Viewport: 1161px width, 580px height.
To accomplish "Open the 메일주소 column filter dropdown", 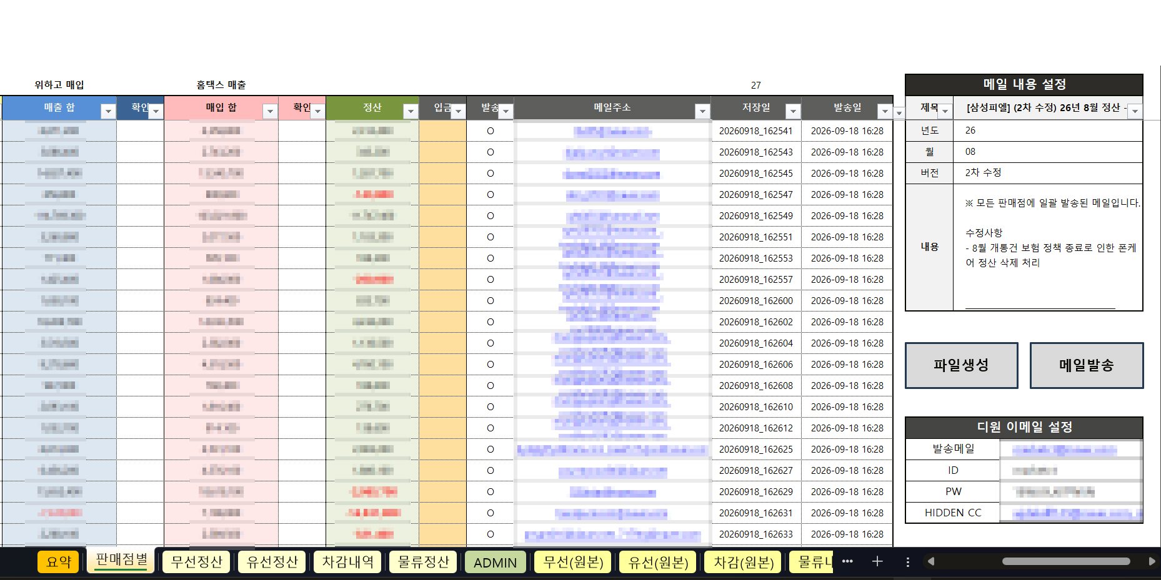I will tap(702, 111).
